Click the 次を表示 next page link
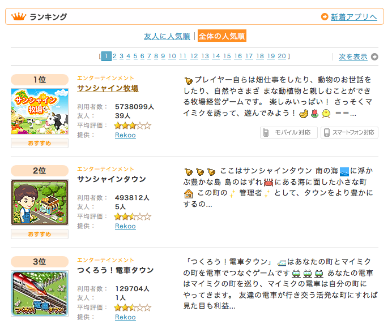Image resolution: width=392 pixels, height=329 pixels. [x=353, y=57]
